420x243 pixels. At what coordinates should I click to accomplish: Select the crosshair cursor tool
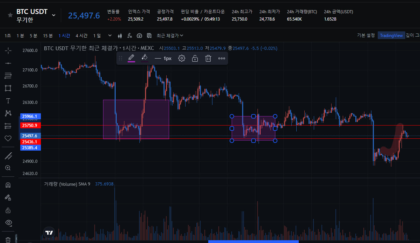tap(8, 51)
